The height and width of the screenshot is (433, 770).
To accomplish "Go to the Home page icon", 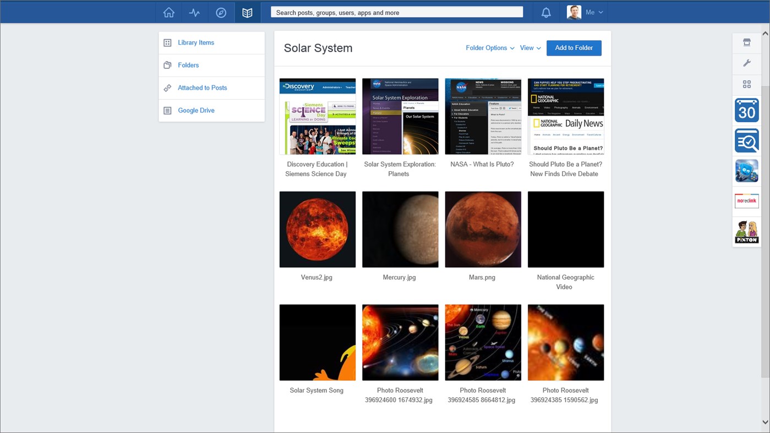I will (168, 12).
